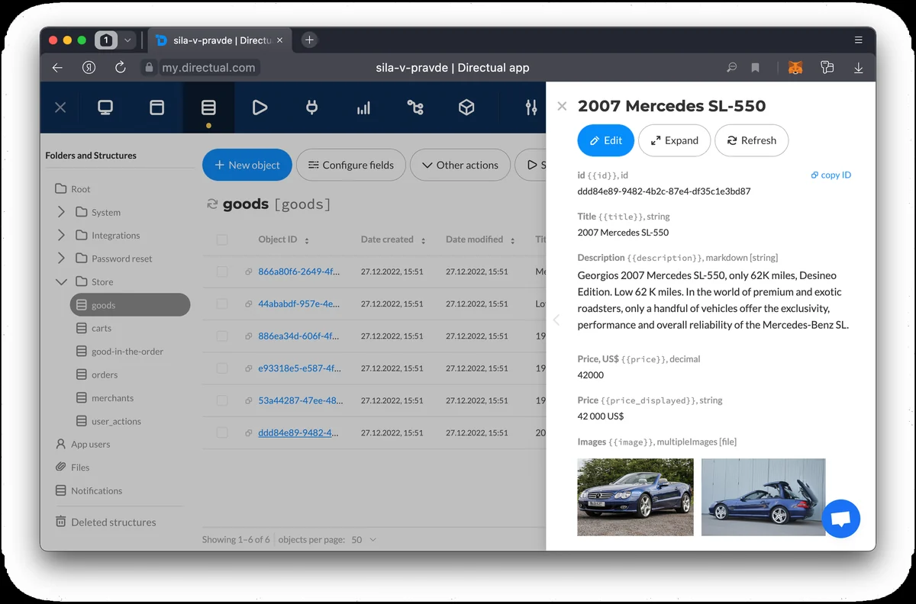
Task: Click the MetaMask fox extension icon
Action: (795, 68)
